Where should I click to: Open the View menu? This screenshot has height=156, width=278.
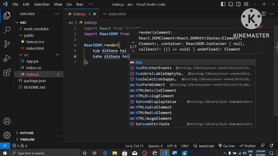pos(58,4)
